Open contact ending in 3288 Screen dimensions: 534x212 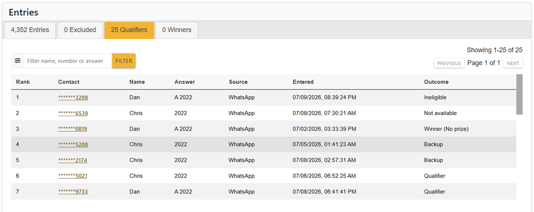pos(73,97)
